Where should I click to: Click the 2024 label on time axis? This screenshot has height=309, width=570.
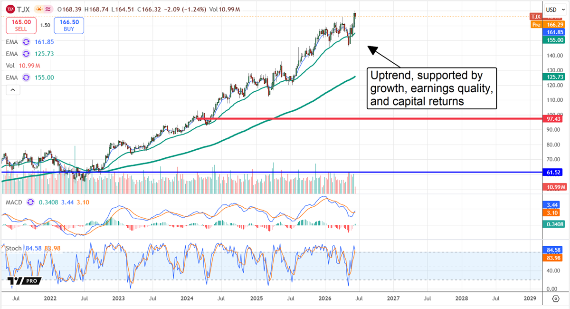187,299
